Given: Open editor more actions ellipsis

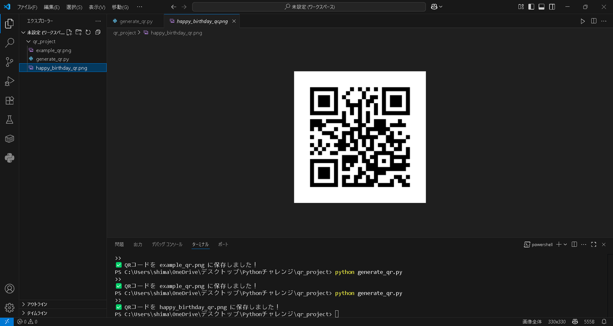Looking at the screenshot, I should coord(604,21).
